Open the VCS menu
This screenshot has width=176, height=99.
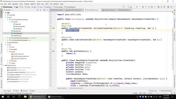click(51, 4)
